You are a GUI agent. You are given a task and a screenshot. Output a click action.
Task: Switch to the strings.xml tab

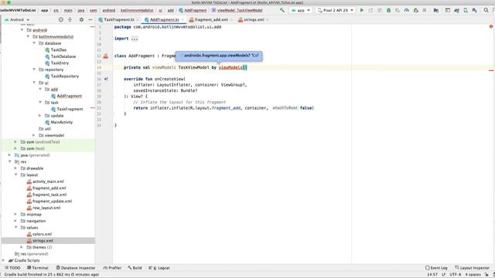pos(254,19)
